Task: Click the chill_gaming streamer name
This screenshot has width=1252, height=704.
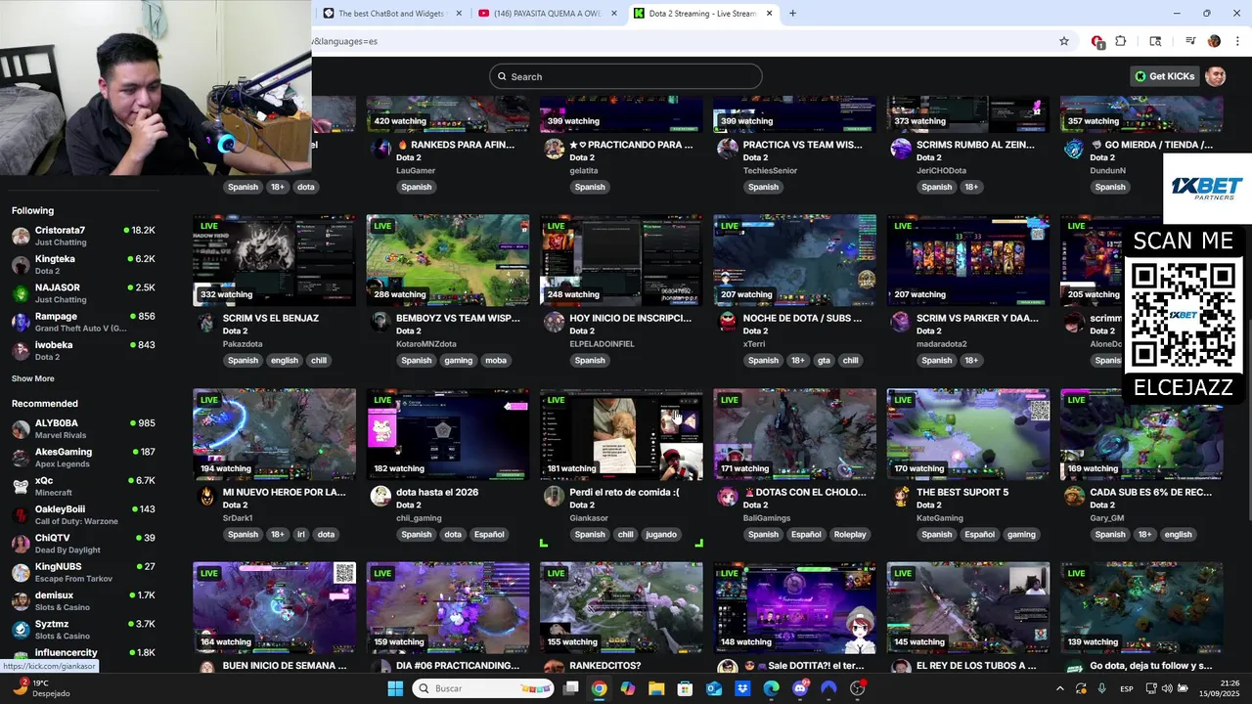Action: 419,518
